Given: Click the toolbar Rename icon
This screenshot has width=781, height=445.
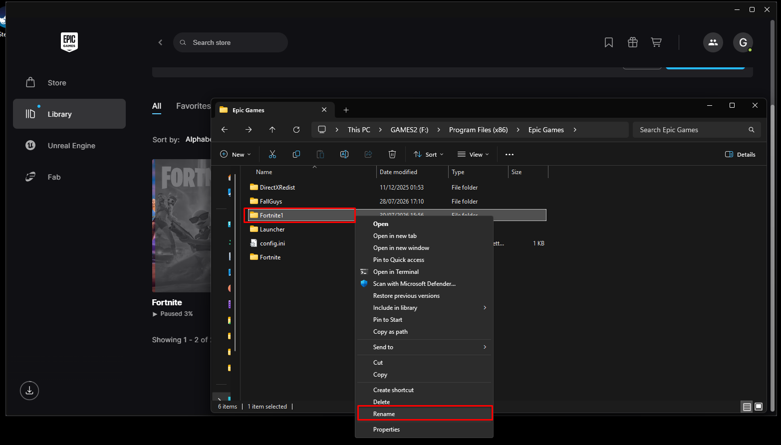Looking at the screenshot, I should (x=344, y=155).
